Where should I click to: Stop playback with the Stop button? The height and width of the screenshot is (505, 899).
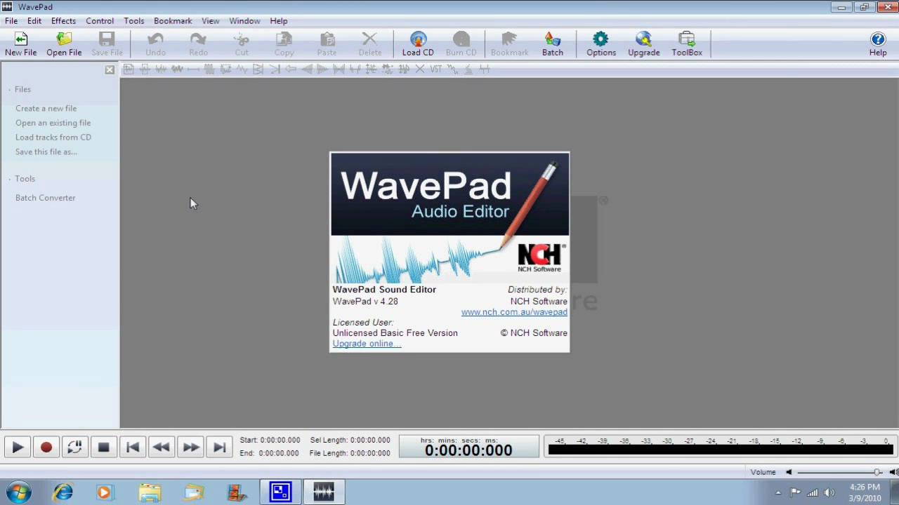tap(103, 447)
